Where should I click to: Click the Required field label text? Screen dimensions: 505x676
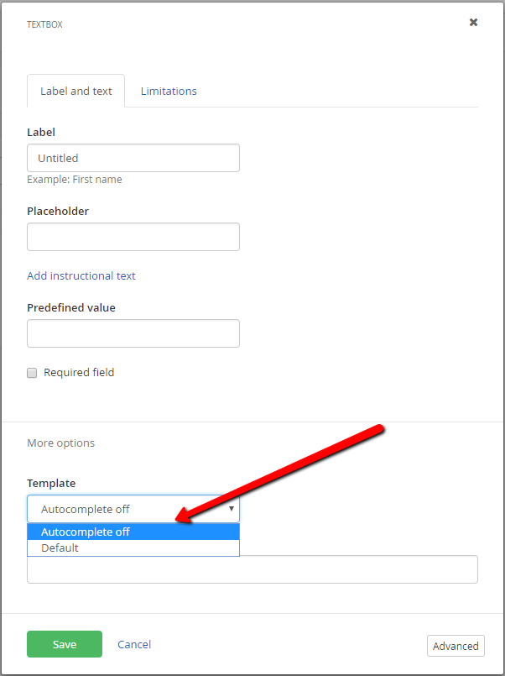click(x=79, y=373)
